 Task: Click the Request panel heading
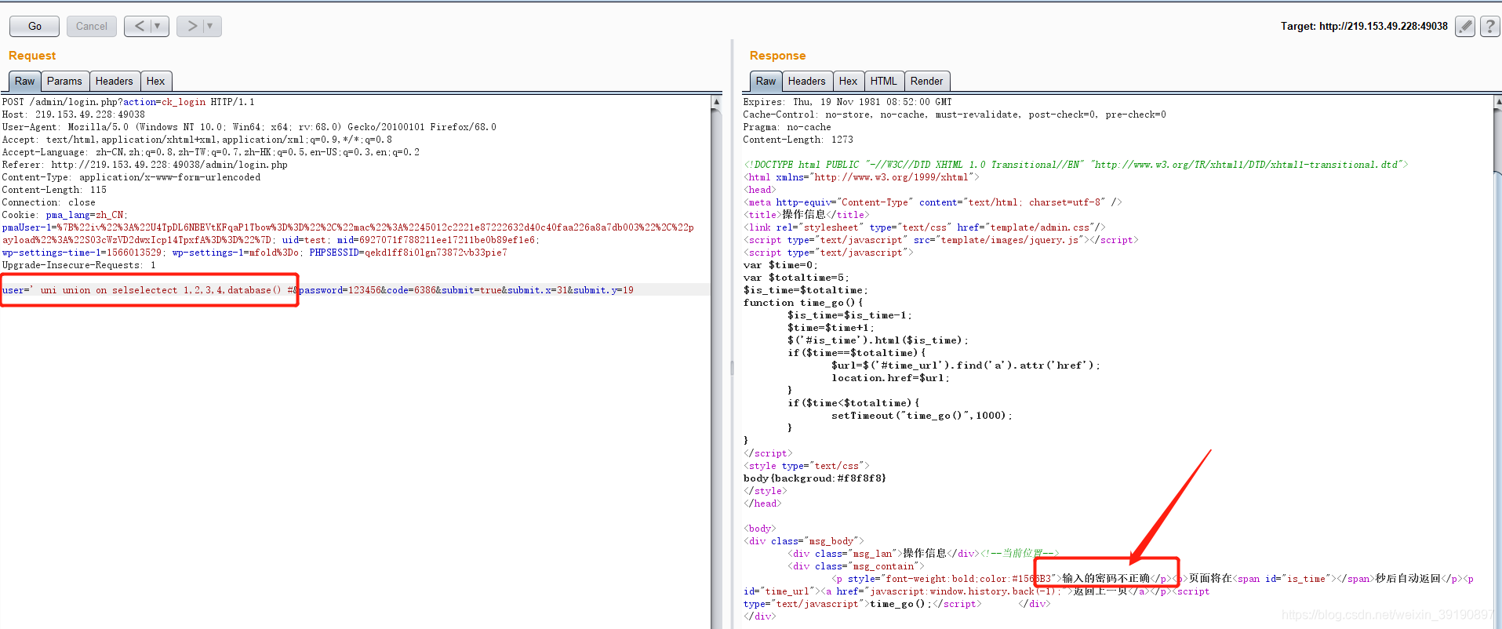click(x=32, y=56)
